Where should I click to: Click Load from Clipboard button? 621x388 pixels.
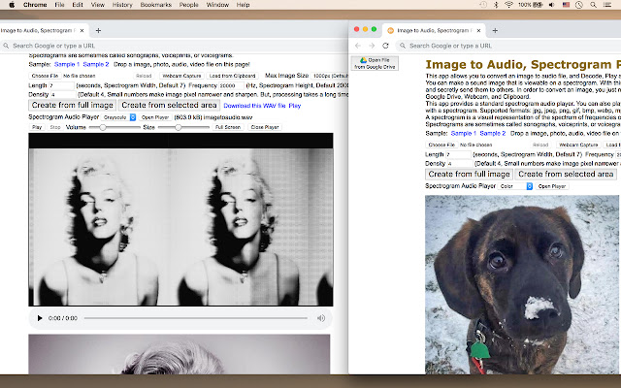233,76
